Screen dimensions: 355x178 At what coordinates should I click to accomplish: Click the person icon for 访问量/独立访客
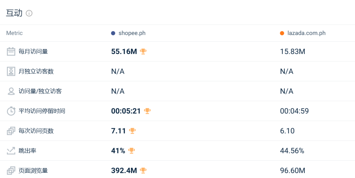(11, 91)
